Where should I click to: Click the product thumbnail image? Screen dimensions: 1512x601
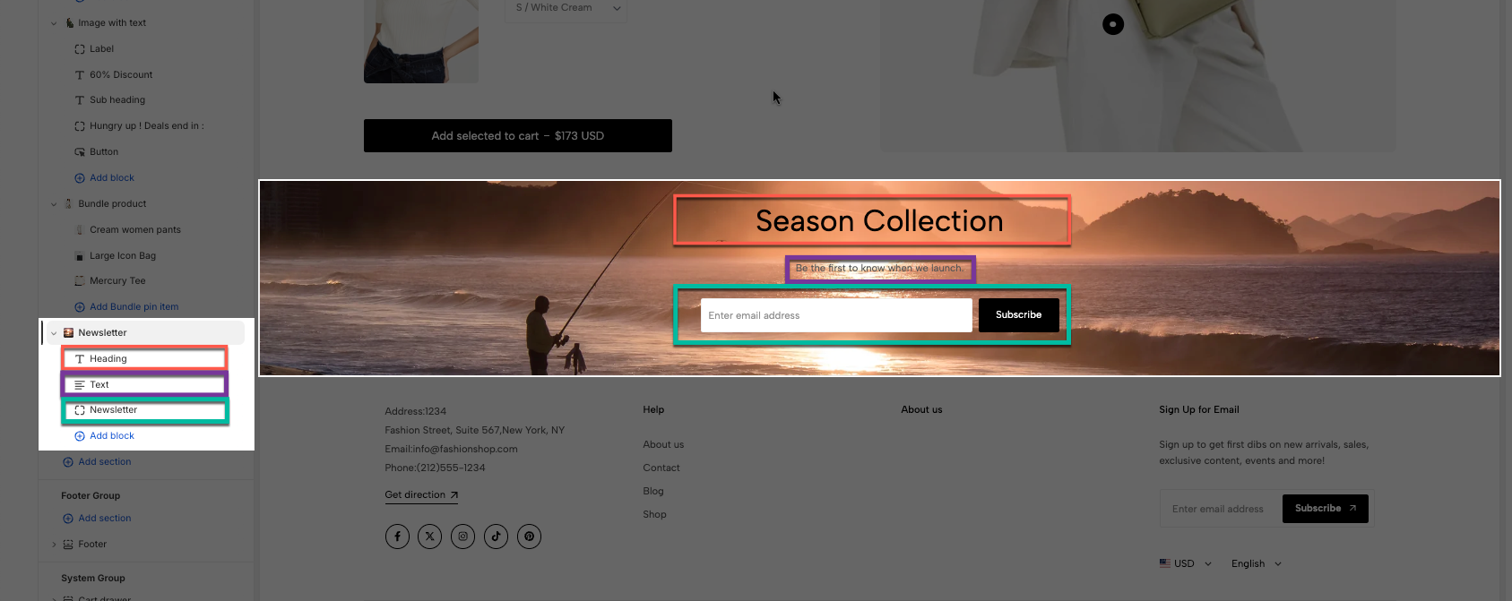click(x=421, y=41)
